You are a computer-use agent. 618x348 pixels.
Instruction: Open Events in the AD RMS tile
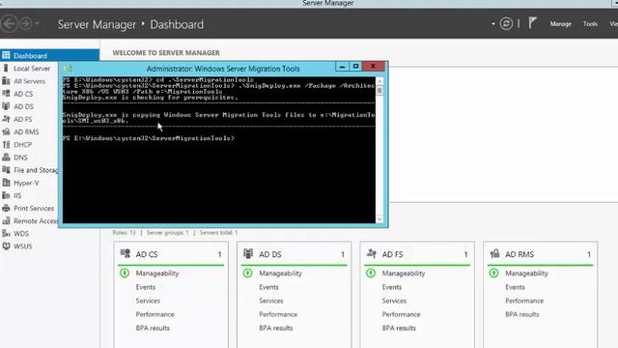pos(515,287)
